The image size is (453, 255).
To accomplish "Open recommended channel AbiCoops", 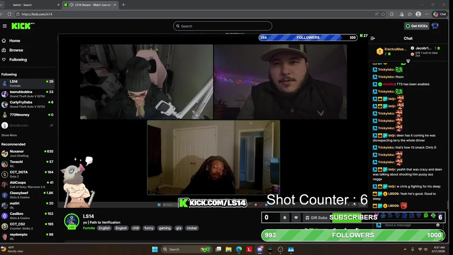I will point(27,185).
